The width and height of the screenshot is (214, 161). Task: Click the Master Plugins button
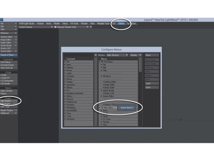tap(9, 110)
